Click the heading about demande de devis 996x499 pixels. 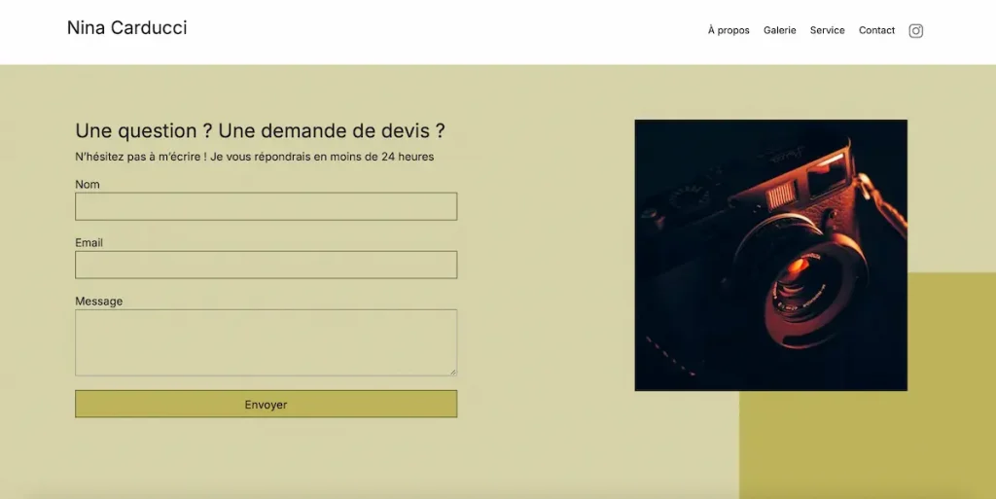click(260, 131)
